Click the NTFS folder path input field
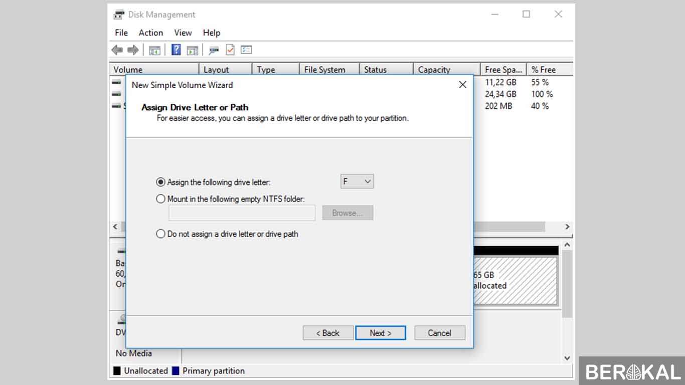 [242, 213]
